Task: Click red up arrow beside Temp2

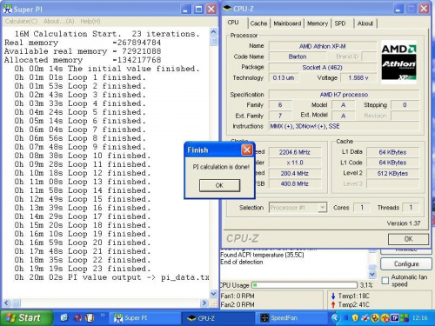Action: tap(333, 304)
